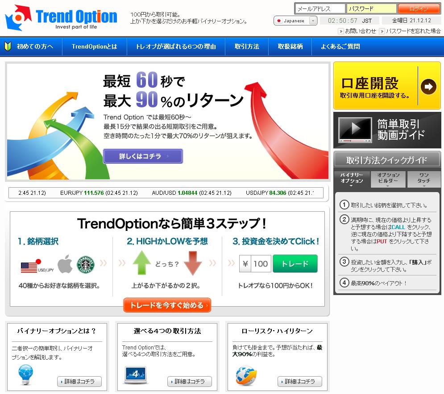Click the EUR/JPY 111.576 ticker quote
This screenshot has width=444, height=394.
click(99, 193)
